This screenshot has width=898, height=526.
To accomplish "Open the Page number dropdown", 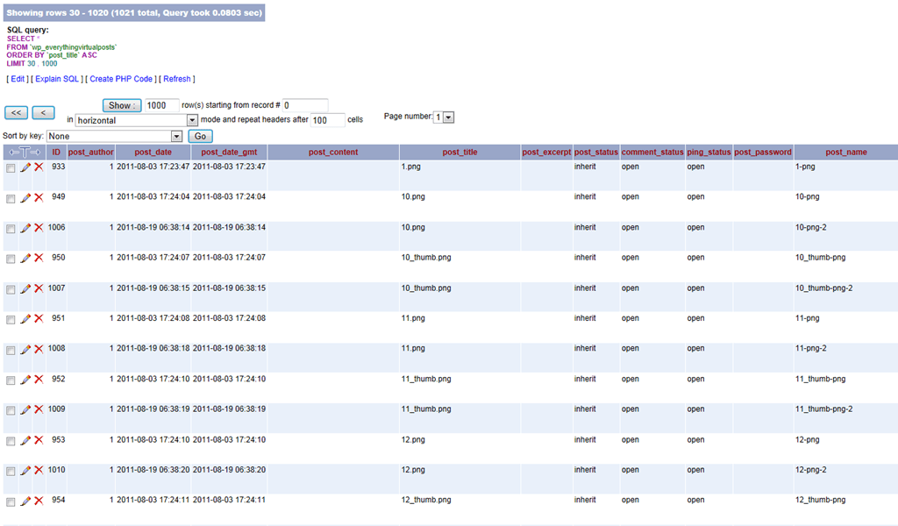I will pyautogui.click(x=444, y=117).
